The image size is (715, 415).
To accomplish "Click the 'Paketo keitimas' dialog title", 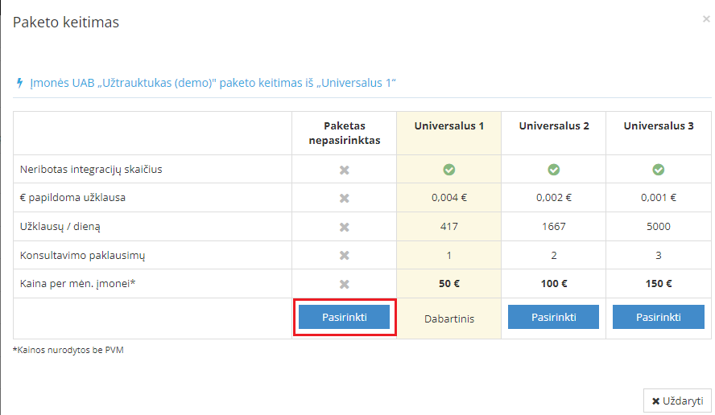I will [x=66, y=23].
